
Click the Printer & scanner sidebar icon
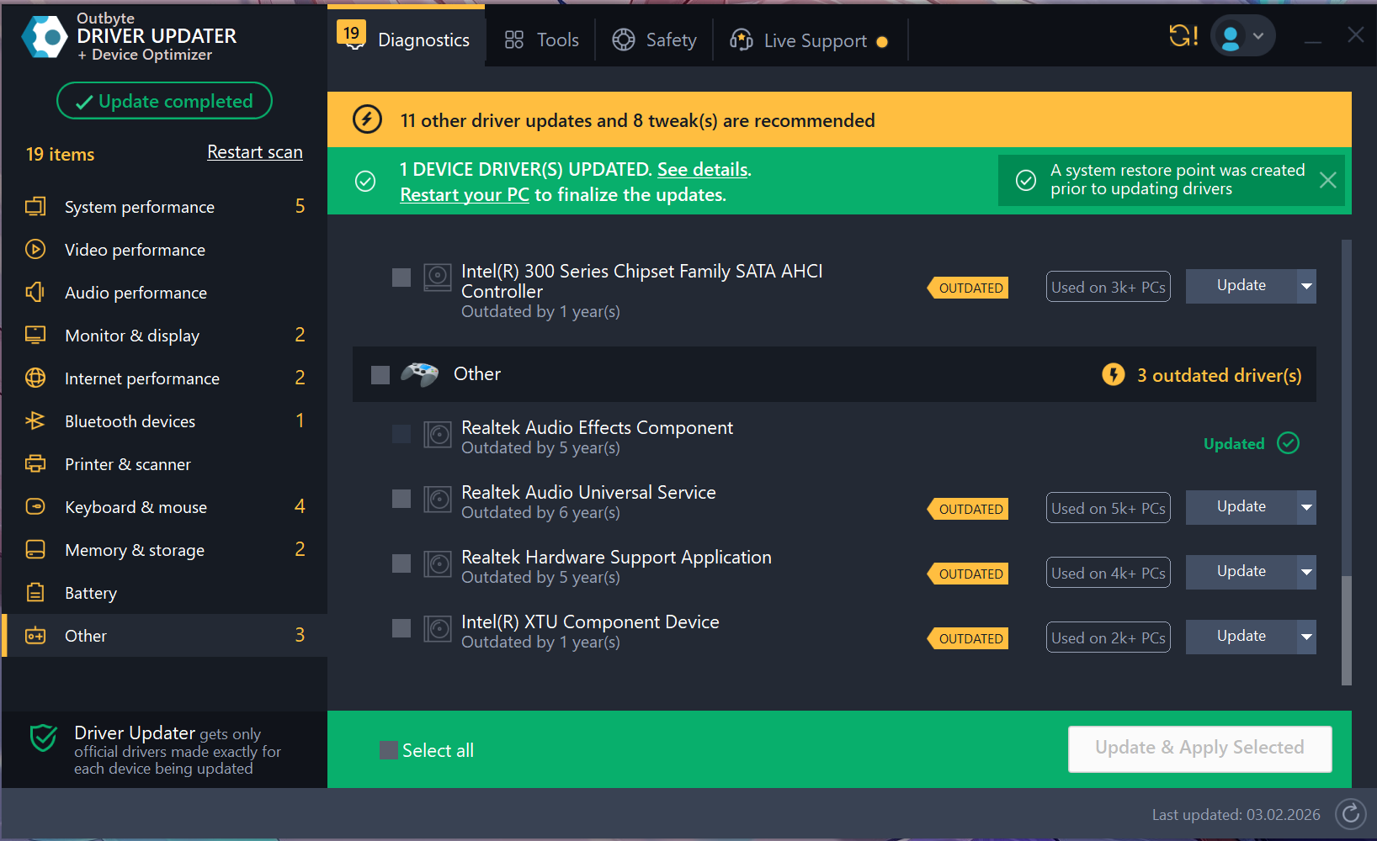point(35,464)
